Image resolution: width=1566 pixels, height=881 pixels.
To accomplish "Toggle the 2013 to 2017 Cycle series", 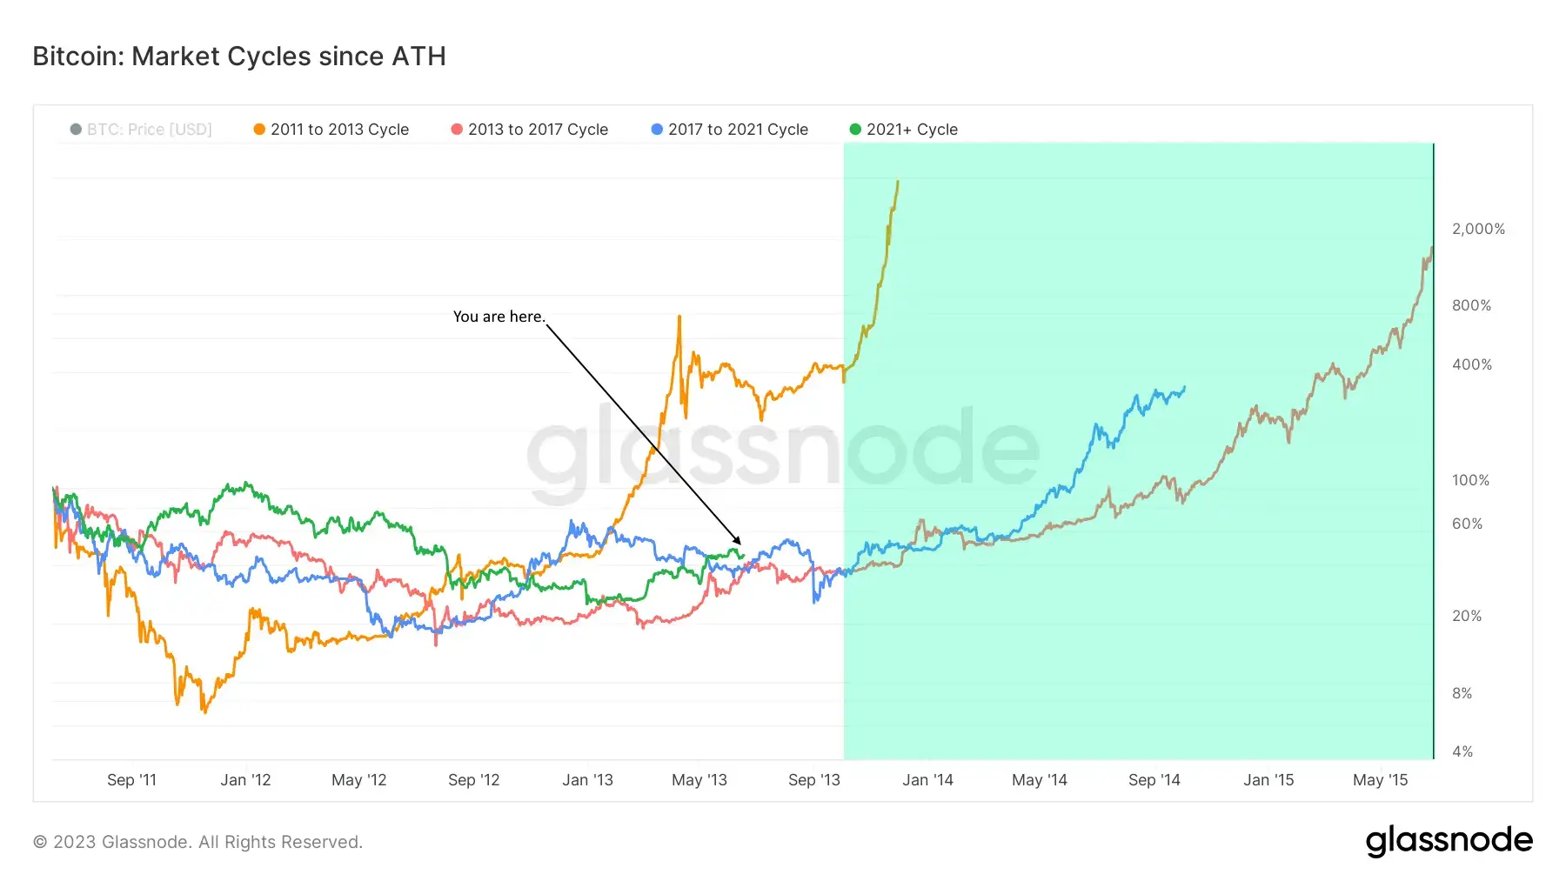I will click(529, 130).
